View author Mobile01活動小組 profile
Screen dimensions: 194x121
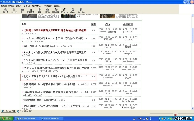tap(108, 32)
